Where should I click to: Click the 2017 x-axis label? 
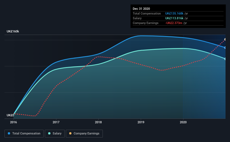[56, 122]
